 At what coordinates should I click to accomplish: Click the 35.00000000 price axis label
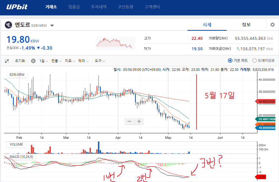(267, 92)
